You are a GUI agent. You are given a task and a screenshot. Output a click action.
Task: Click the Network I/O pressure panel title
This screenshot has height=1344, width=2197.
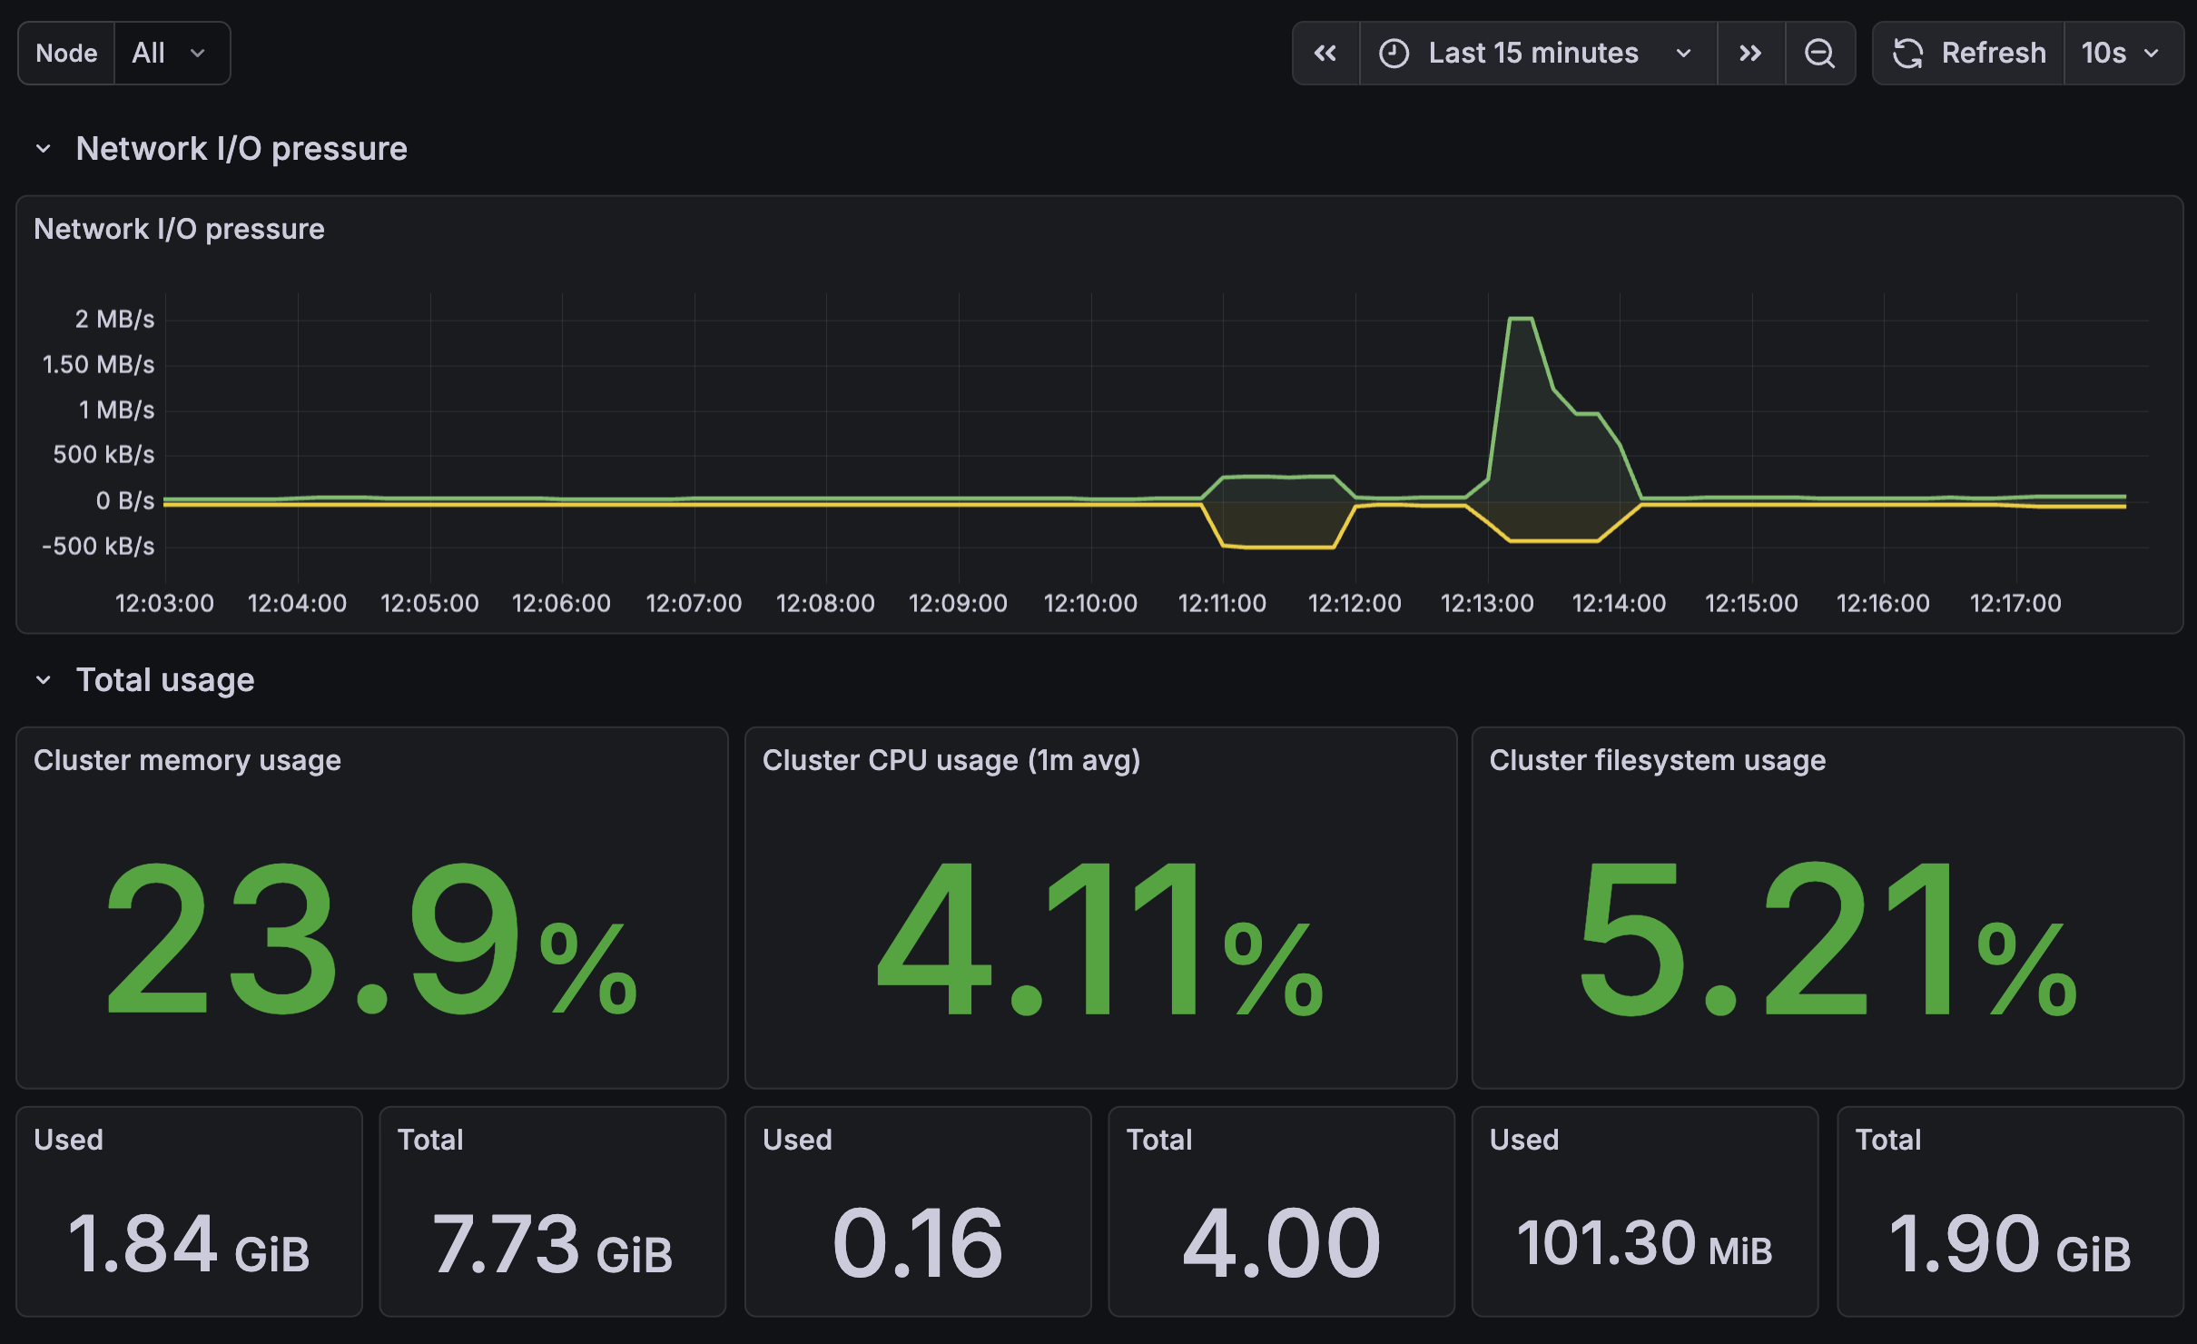[179, 229]
